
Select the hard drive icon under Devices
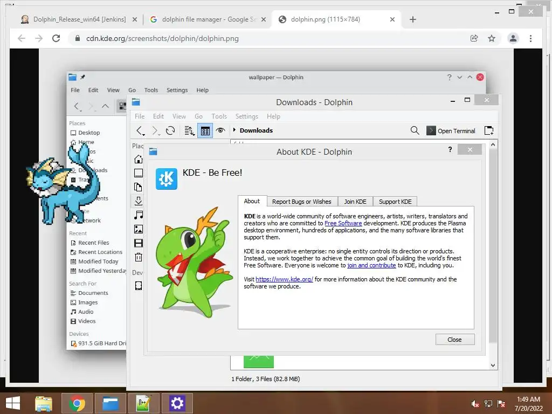point(139,286)
